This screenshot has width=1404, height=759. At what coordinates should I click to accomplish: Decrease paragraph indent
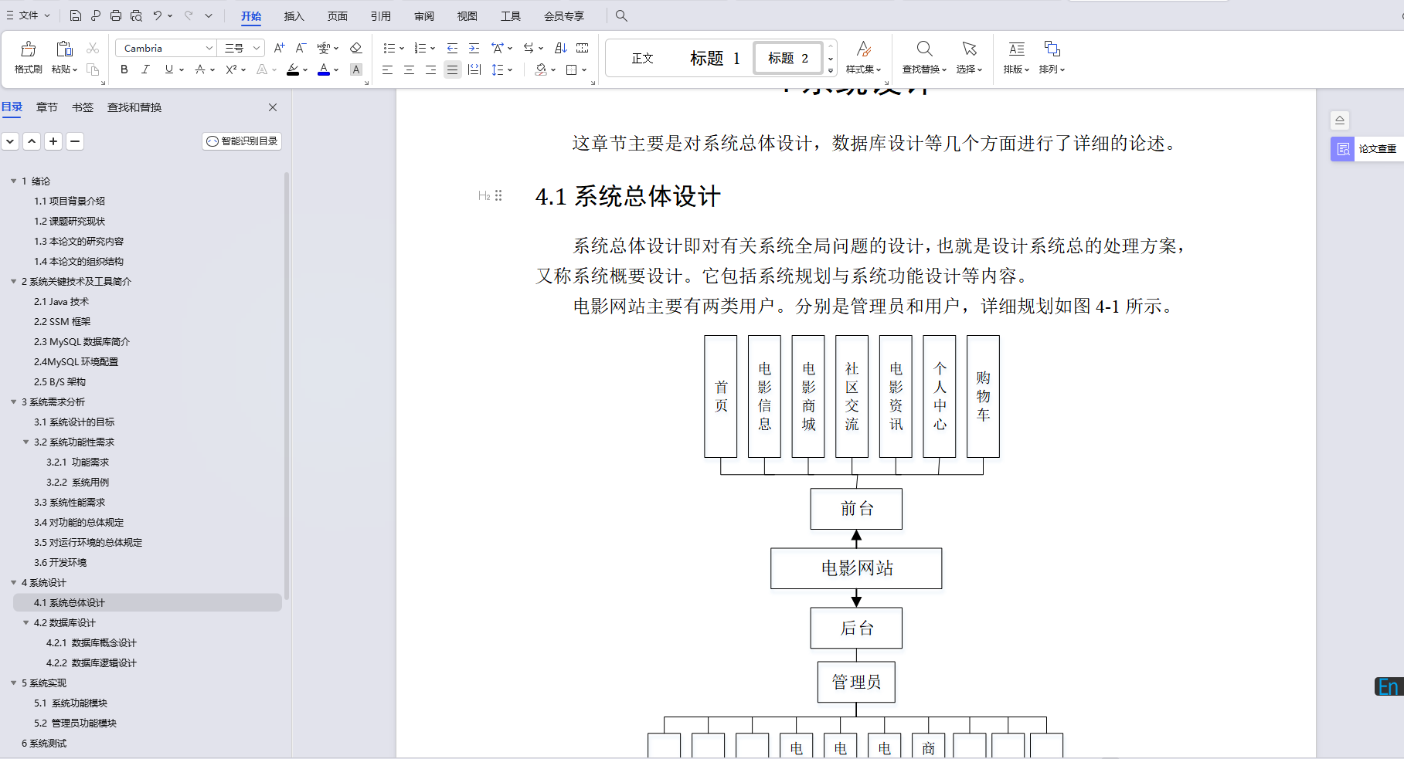pyautogui.click(x=452, y=48)
